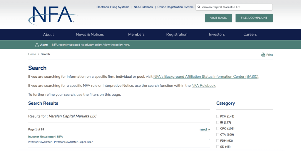Click the alert warning triangle icon
The width and height of the screenshot is (301, 151).
point(37,45)
